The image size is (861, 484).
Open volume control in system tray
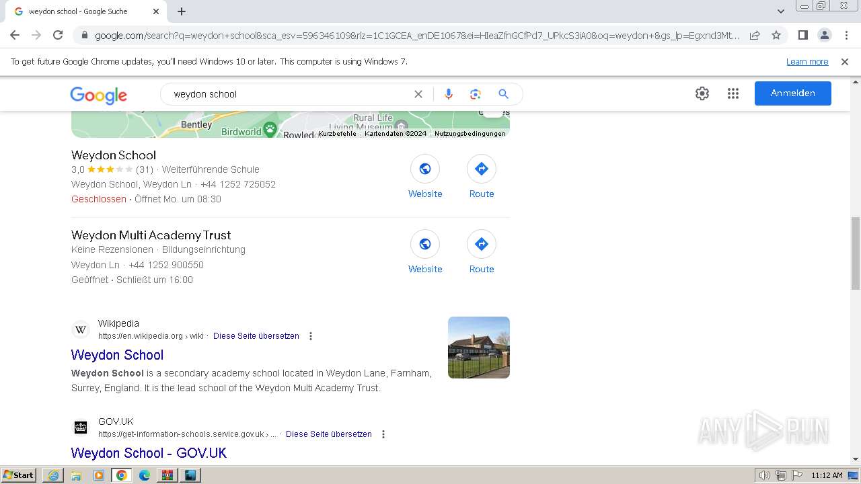coord(765,475)
